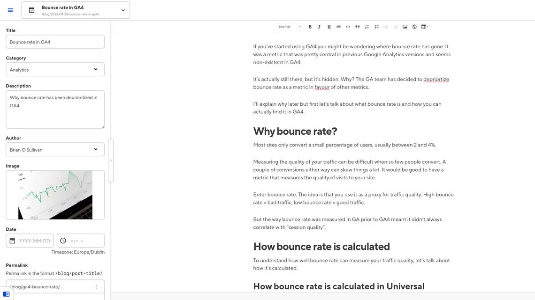This screenshot has height=300, width=535.
Task: Collapse the sidebar using the divider handle
Action: pos(111,161)
